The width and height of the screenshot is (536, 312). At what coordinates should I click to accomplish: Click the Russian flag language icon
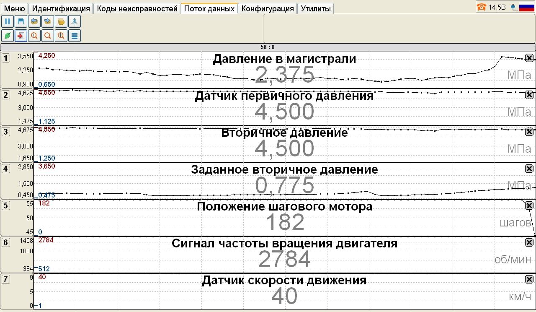[527, 7]
